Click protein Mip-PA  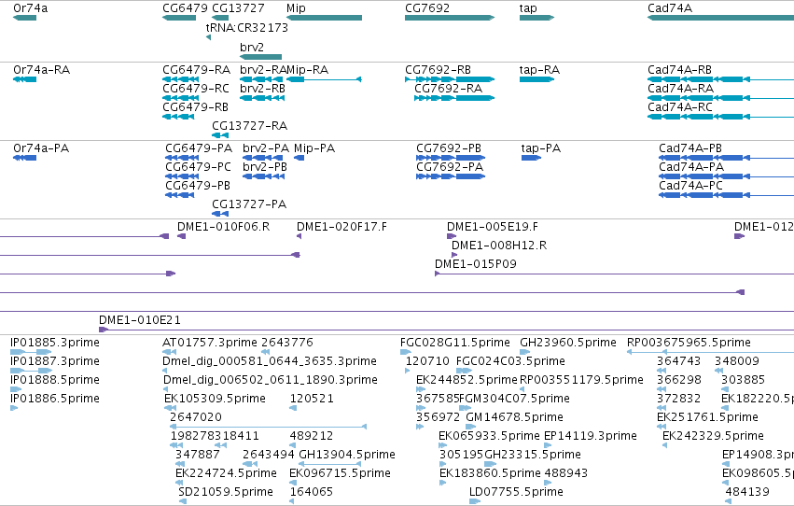click(x=299, y=158)
